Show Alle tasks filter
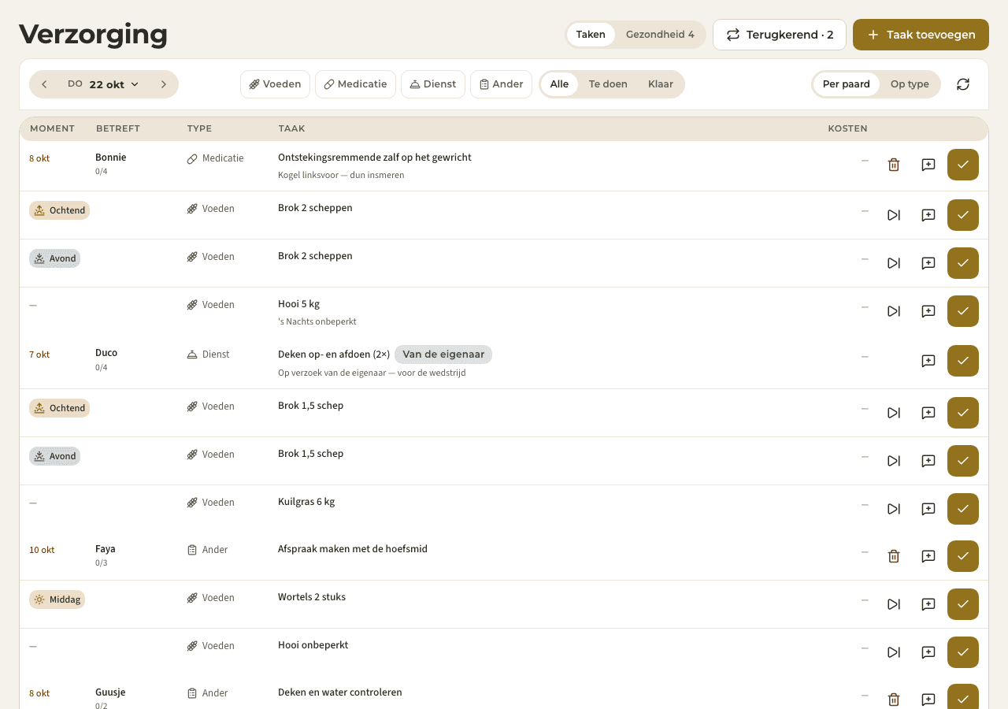Viewport: 1008px width, 709px height. coord(559,84)
